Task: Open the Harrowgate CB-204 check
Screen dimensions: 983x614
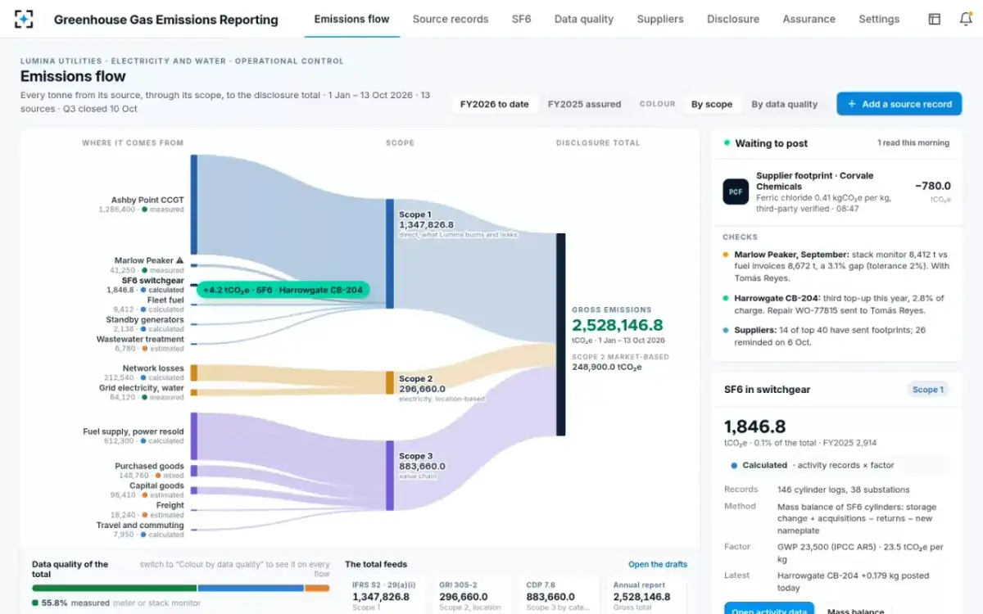Action: (836, 304)
